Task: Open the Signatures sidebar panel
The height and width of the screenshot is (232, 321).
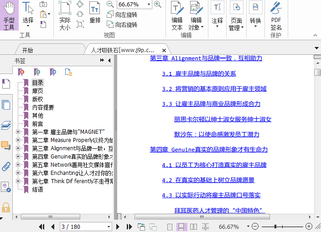Action: [x=6, y=187]
